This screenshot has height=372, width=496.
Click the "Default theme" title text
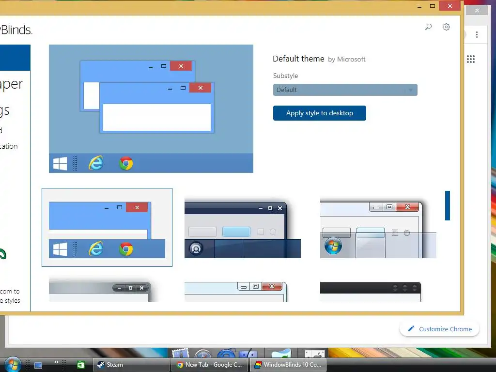[298, 59]
